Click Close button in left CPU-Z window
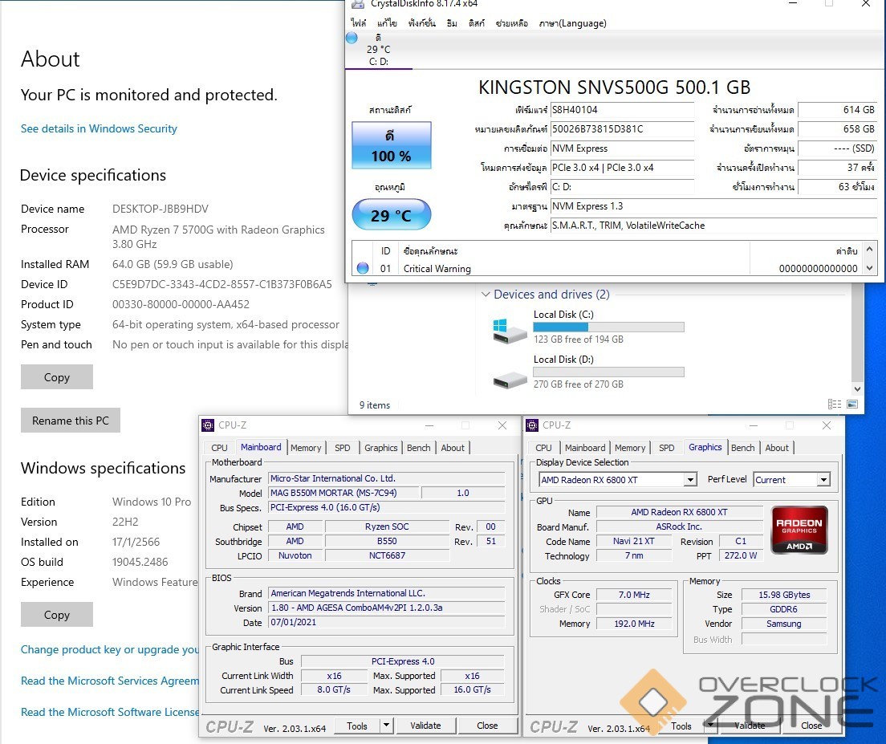This screenshot has width=886, height=744. click(x=487, y=726)
